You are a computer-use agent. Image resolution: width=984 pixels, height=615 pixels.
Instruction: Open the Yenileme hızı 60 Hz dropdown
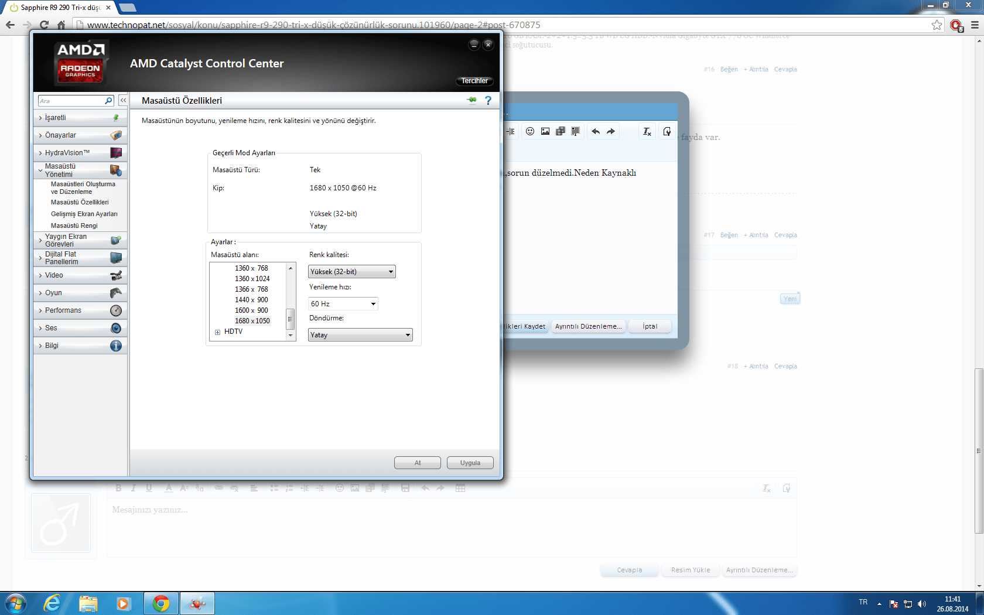click(x=343, y=304)
